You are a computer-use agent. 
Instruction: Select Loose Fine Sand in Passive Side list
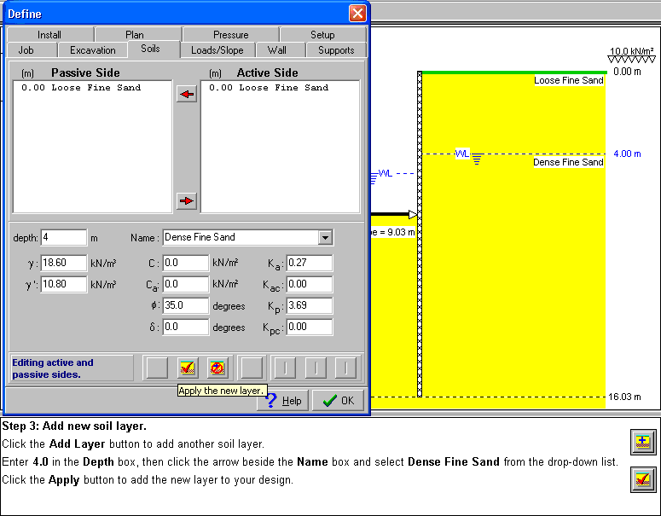coord(81,88)
